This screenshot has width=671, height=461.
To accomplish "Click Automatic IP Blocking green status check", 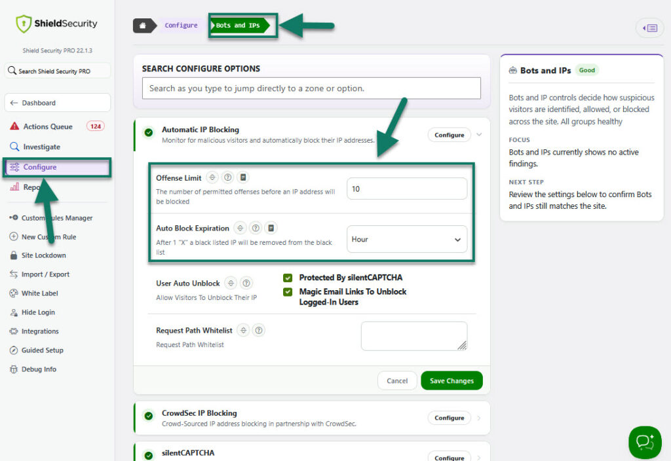I will (x=149, y=132).
